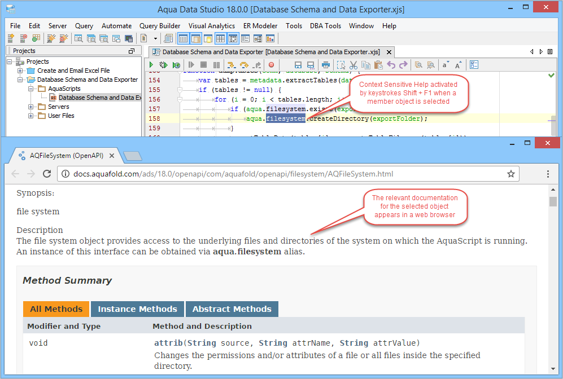Click the Run script green play icon
563x379 pixels.
(151, 65)
